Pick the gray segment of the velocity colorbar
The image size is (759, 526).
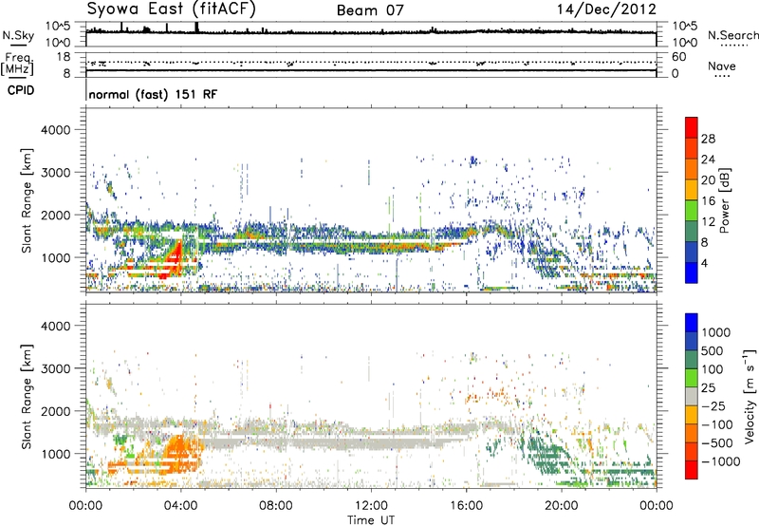pyautogui.click(x=692, y=397)
